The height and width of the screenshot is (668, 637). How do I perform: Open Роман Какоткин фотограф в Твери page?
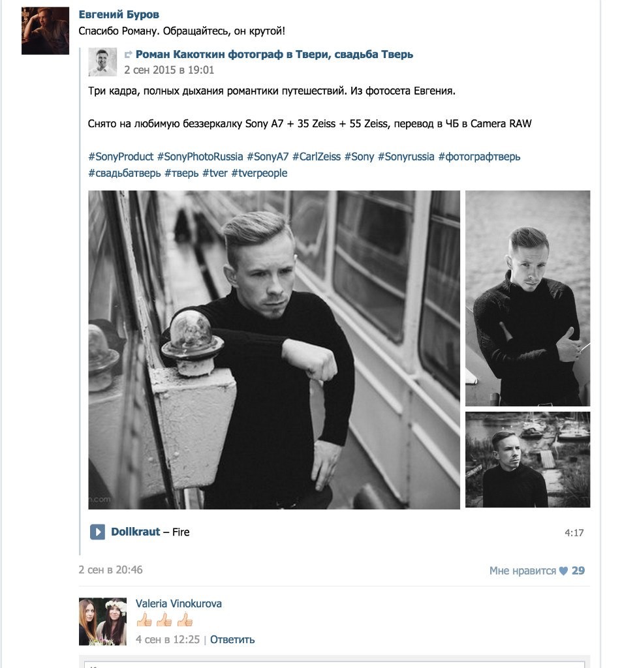click(274, 55)
